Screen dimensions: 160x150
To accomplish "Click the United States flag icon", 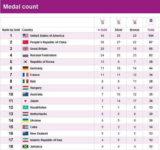I will (25, 36).
